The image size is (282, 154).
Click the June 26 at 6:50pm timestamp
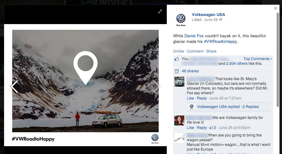(x=234, y=128)
